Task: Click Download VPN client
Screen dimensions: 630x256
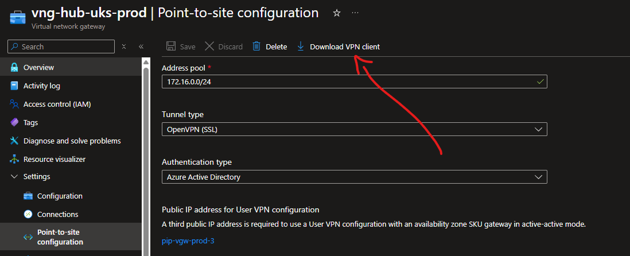Action: click(x=345, y=46)
